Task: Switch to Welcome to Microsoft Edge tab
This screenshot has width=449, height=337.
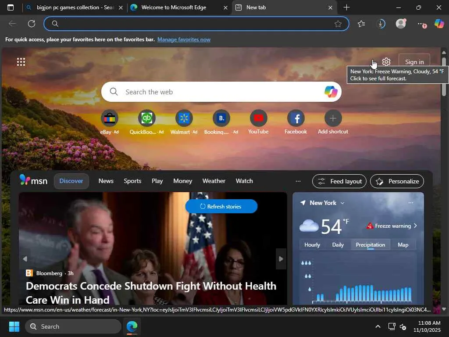Action: (174, 7)
